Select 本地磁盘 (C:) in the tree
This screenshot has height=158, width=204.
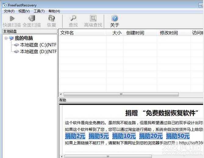tap(38, 45)
